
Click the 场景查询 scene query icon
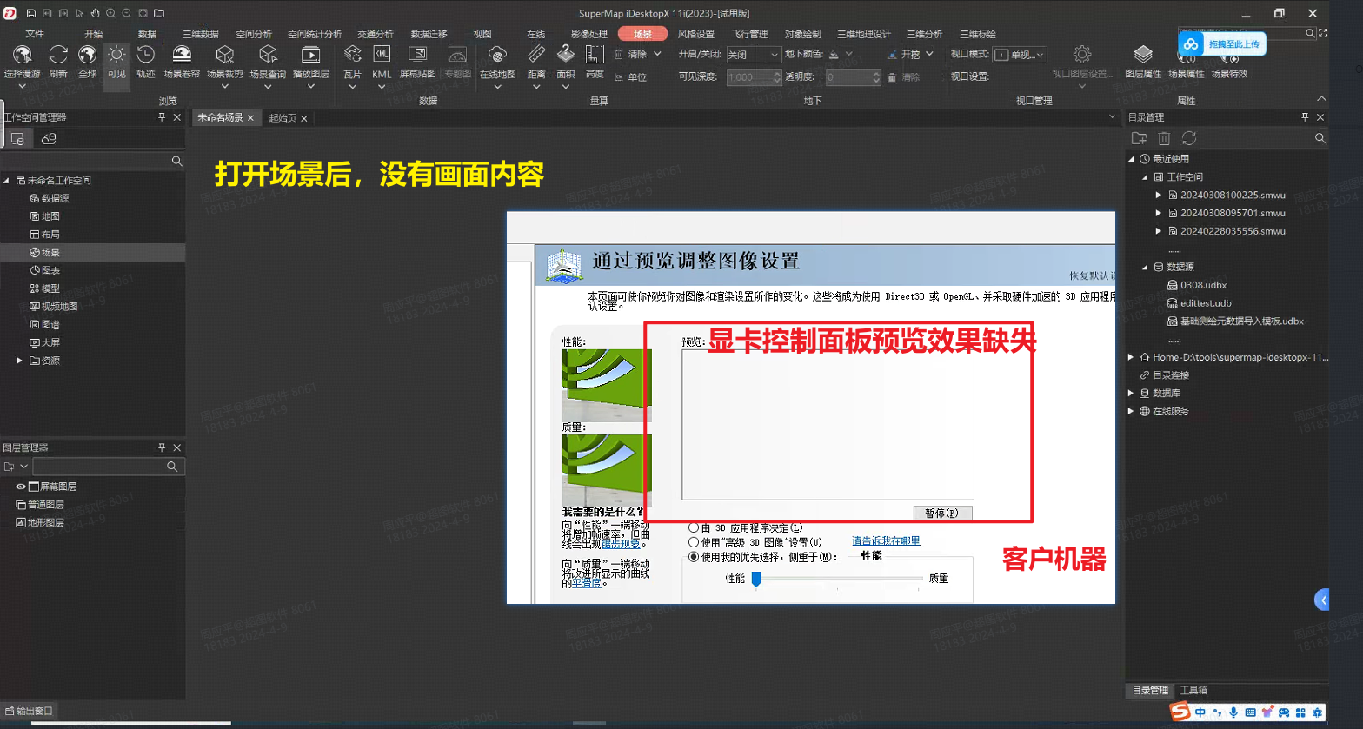pyautogui.click(x=268, y=55)
